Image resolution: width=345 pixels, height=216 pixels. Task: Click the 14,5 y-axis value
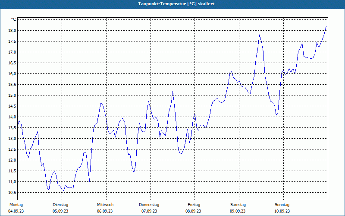tap(12, 106)
